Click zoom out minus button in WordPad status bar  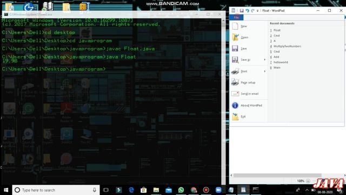pos(308,181)
